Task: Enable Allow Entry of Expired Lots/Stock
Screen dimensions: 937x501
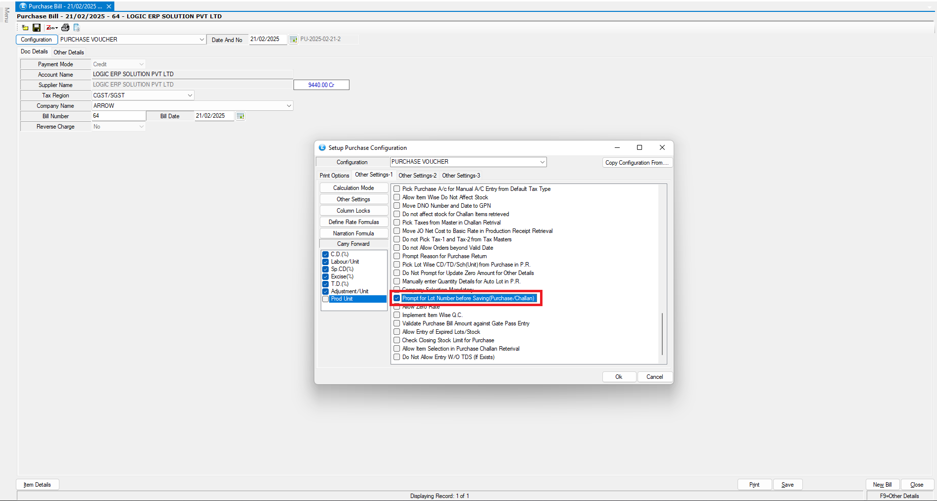Action: (397, 332)
